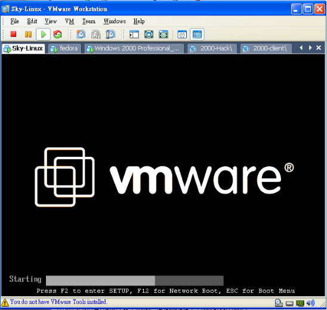Image resolution: width=327 pixels, height=310 pixels.
Task: Open the Snapshot Manager wrench-clock icon
Action: point(110,35)
